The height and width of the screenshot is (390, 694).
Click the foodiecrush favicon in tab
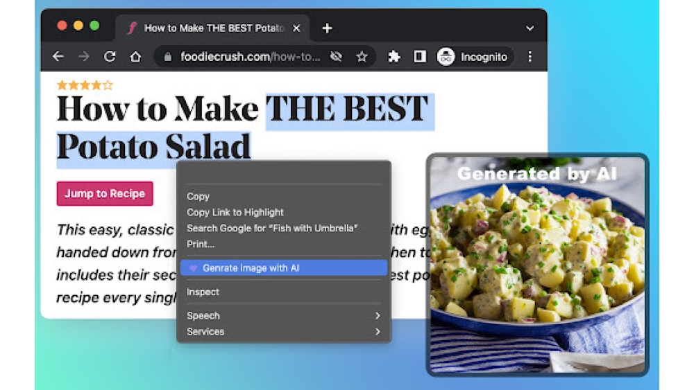[x=131, y=28]
